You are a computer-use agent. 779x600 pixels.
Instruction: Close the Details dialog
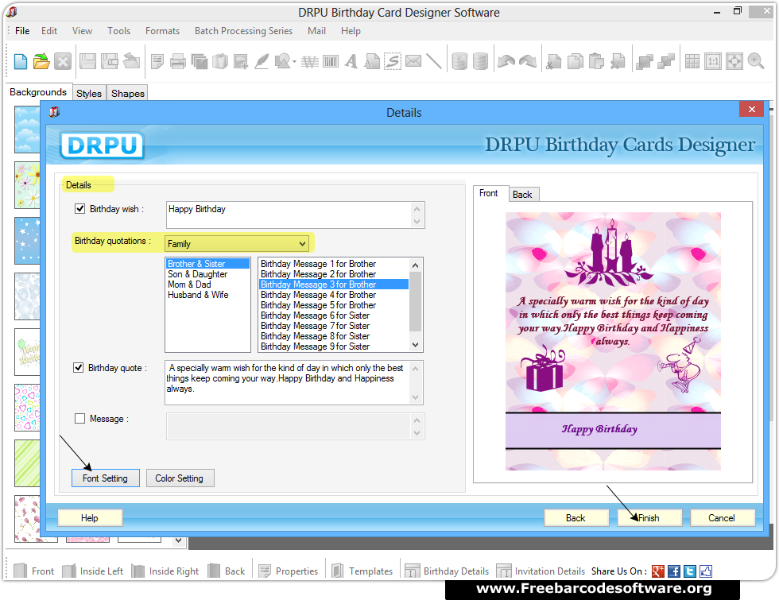click(x=752, y=110)
